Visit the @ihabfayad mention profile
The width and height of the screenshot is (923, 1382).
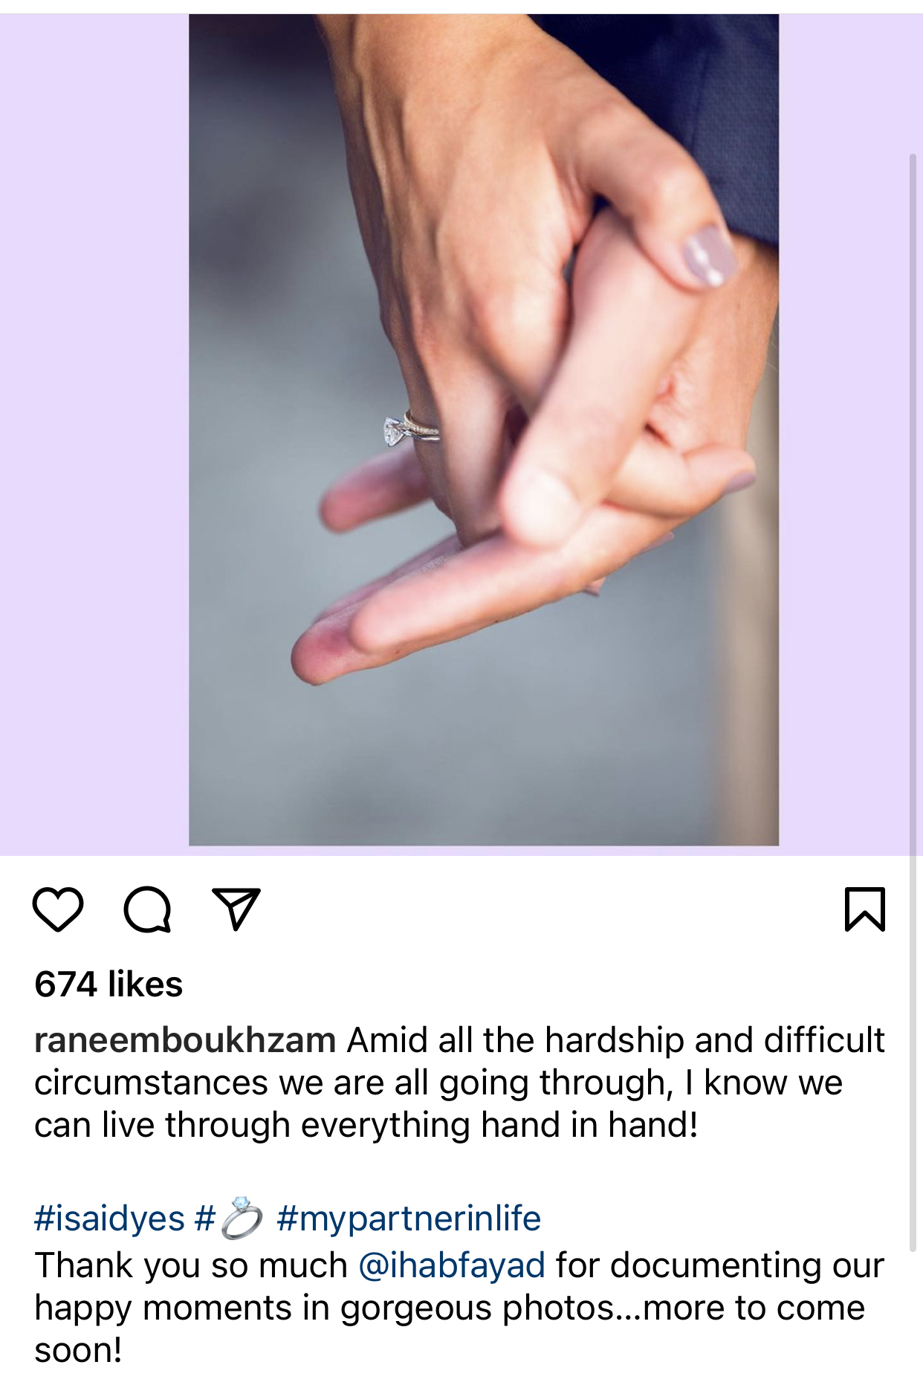point(452,1265)
